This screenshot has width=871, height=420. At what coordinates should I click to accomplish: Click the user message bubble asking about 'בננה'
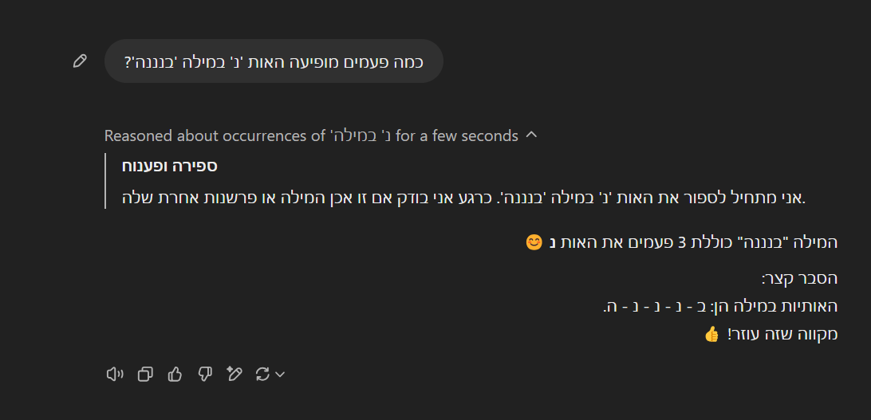pos(274,61)
